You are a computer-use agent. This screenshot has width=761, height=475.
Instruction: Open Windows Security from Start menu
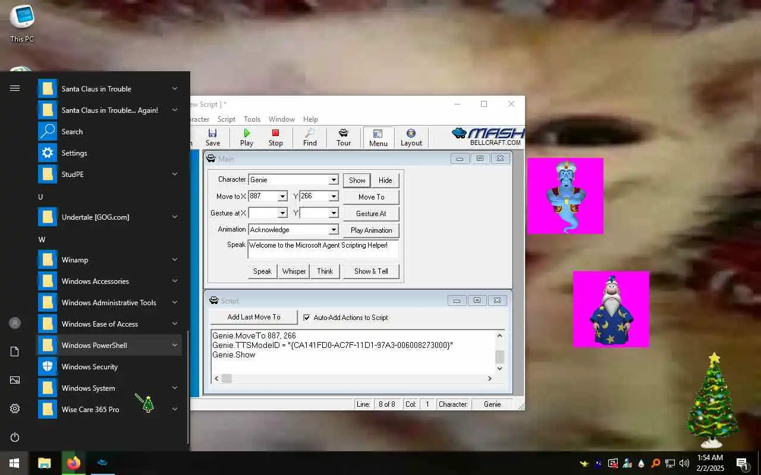pyautogui.click(x=109, y=366)
